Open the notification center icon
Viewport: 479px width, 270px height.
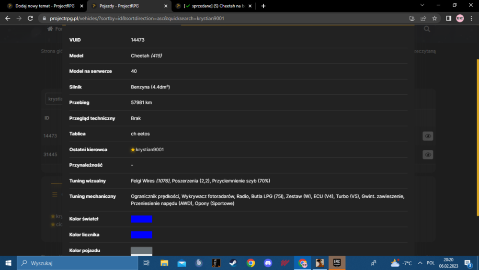coord(468,263)
